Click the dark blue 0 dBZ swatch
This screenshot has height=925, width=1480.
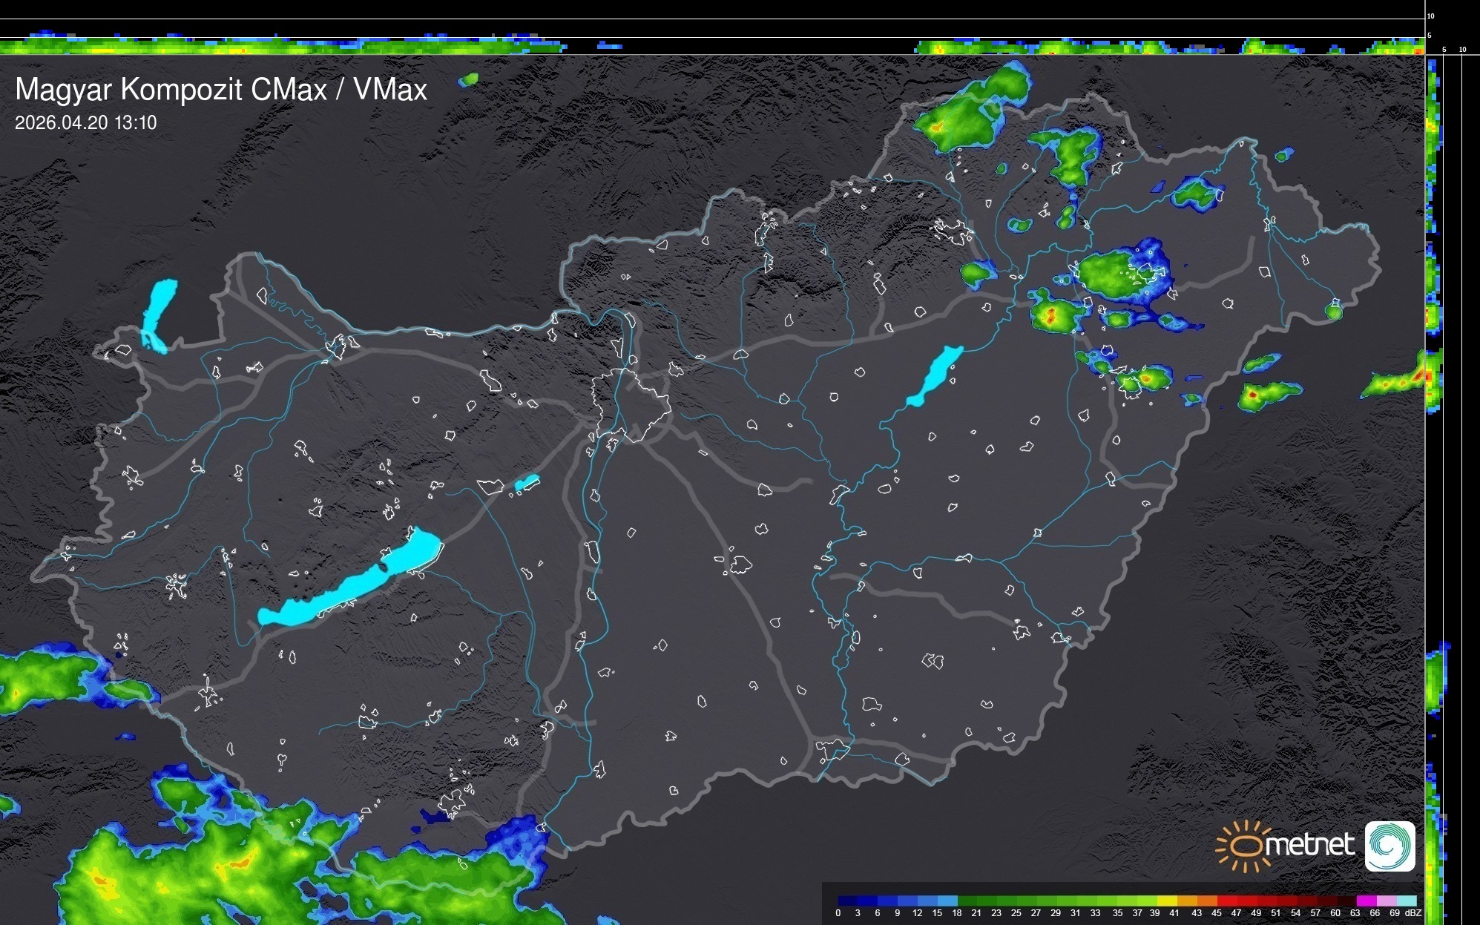point(847,901)
